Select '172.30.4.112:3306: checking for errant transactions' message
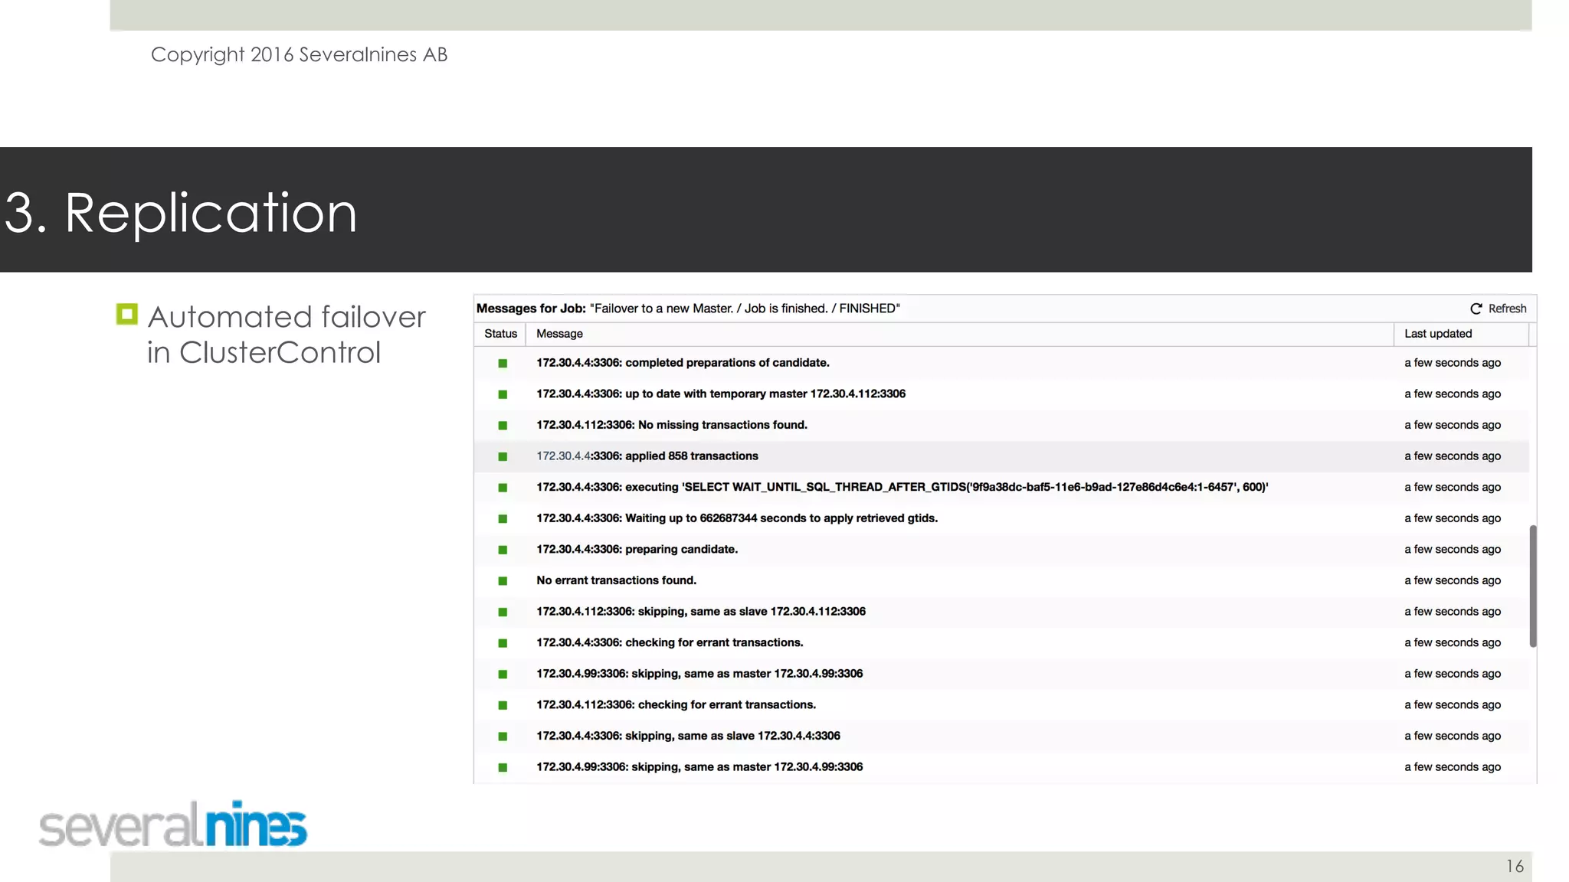1569x882 pixels. (676, 704)
